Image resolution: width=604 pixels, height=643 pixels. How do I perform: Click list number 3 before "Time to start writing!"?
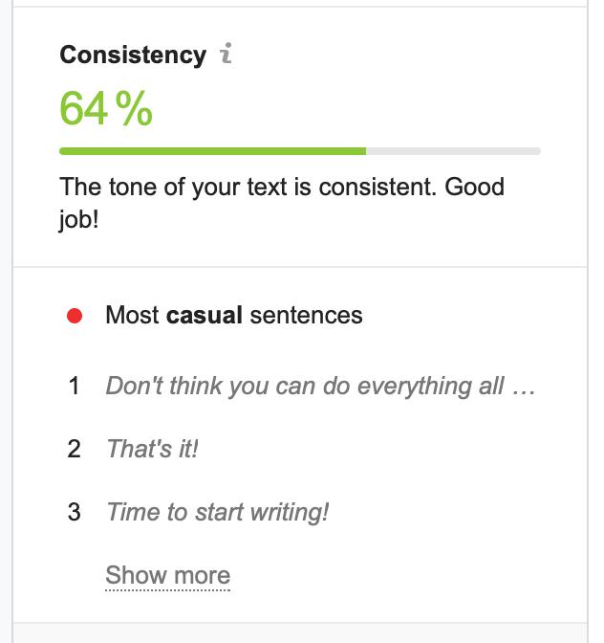pos(75,512)
